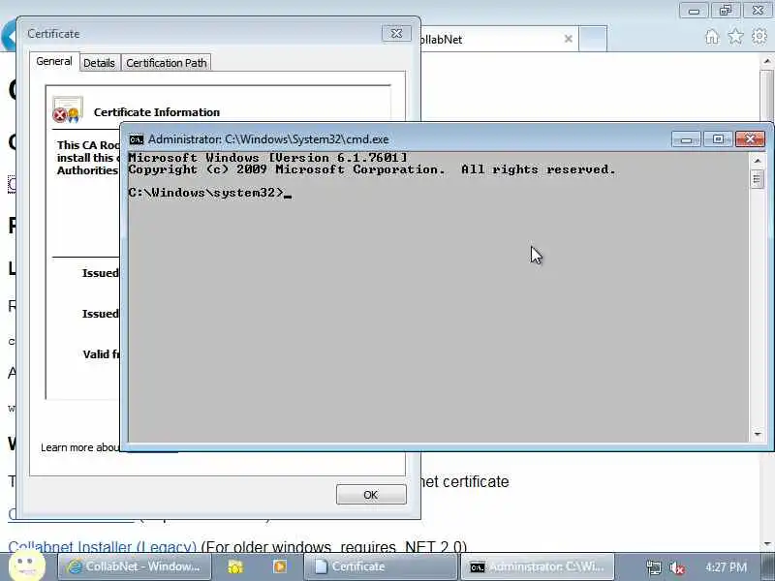Select the General tab of Certificate dialog
The image size is (775, 581).
(54, 61)
